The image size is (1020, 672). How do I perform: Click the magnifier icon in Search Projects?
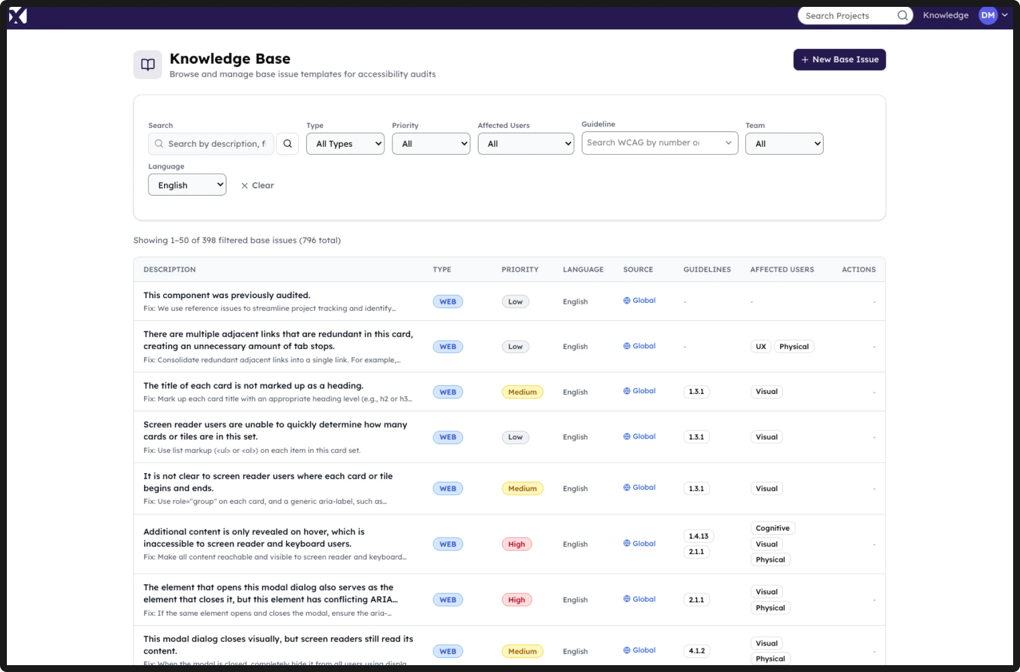(x=902, y=15)
